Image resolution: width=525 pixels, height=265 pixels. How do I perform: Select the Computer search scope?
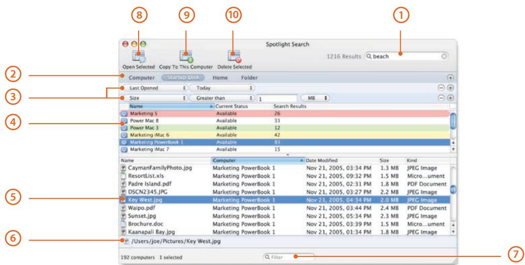(142, 78)
